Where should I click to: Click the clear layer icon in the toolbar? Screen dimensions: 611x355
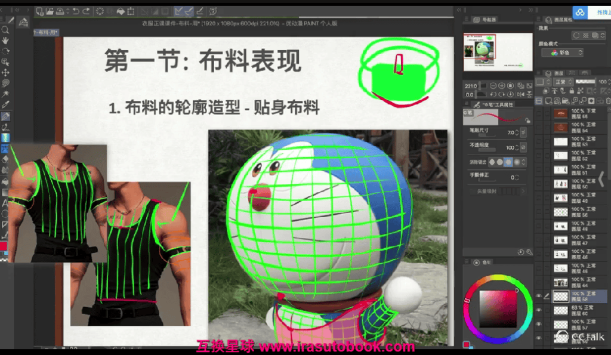pos(100,11)
